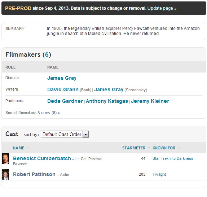Sort cast by the NAME column header
207x197 pixels.
coord(19,148)
